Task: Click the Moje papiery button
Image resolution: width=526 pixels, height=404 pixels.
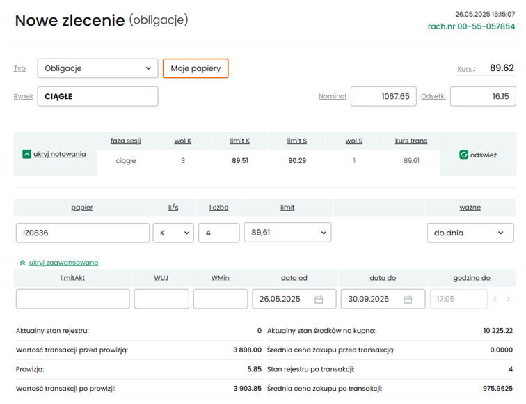Action: pyautogui.click(x=196, y=68)
